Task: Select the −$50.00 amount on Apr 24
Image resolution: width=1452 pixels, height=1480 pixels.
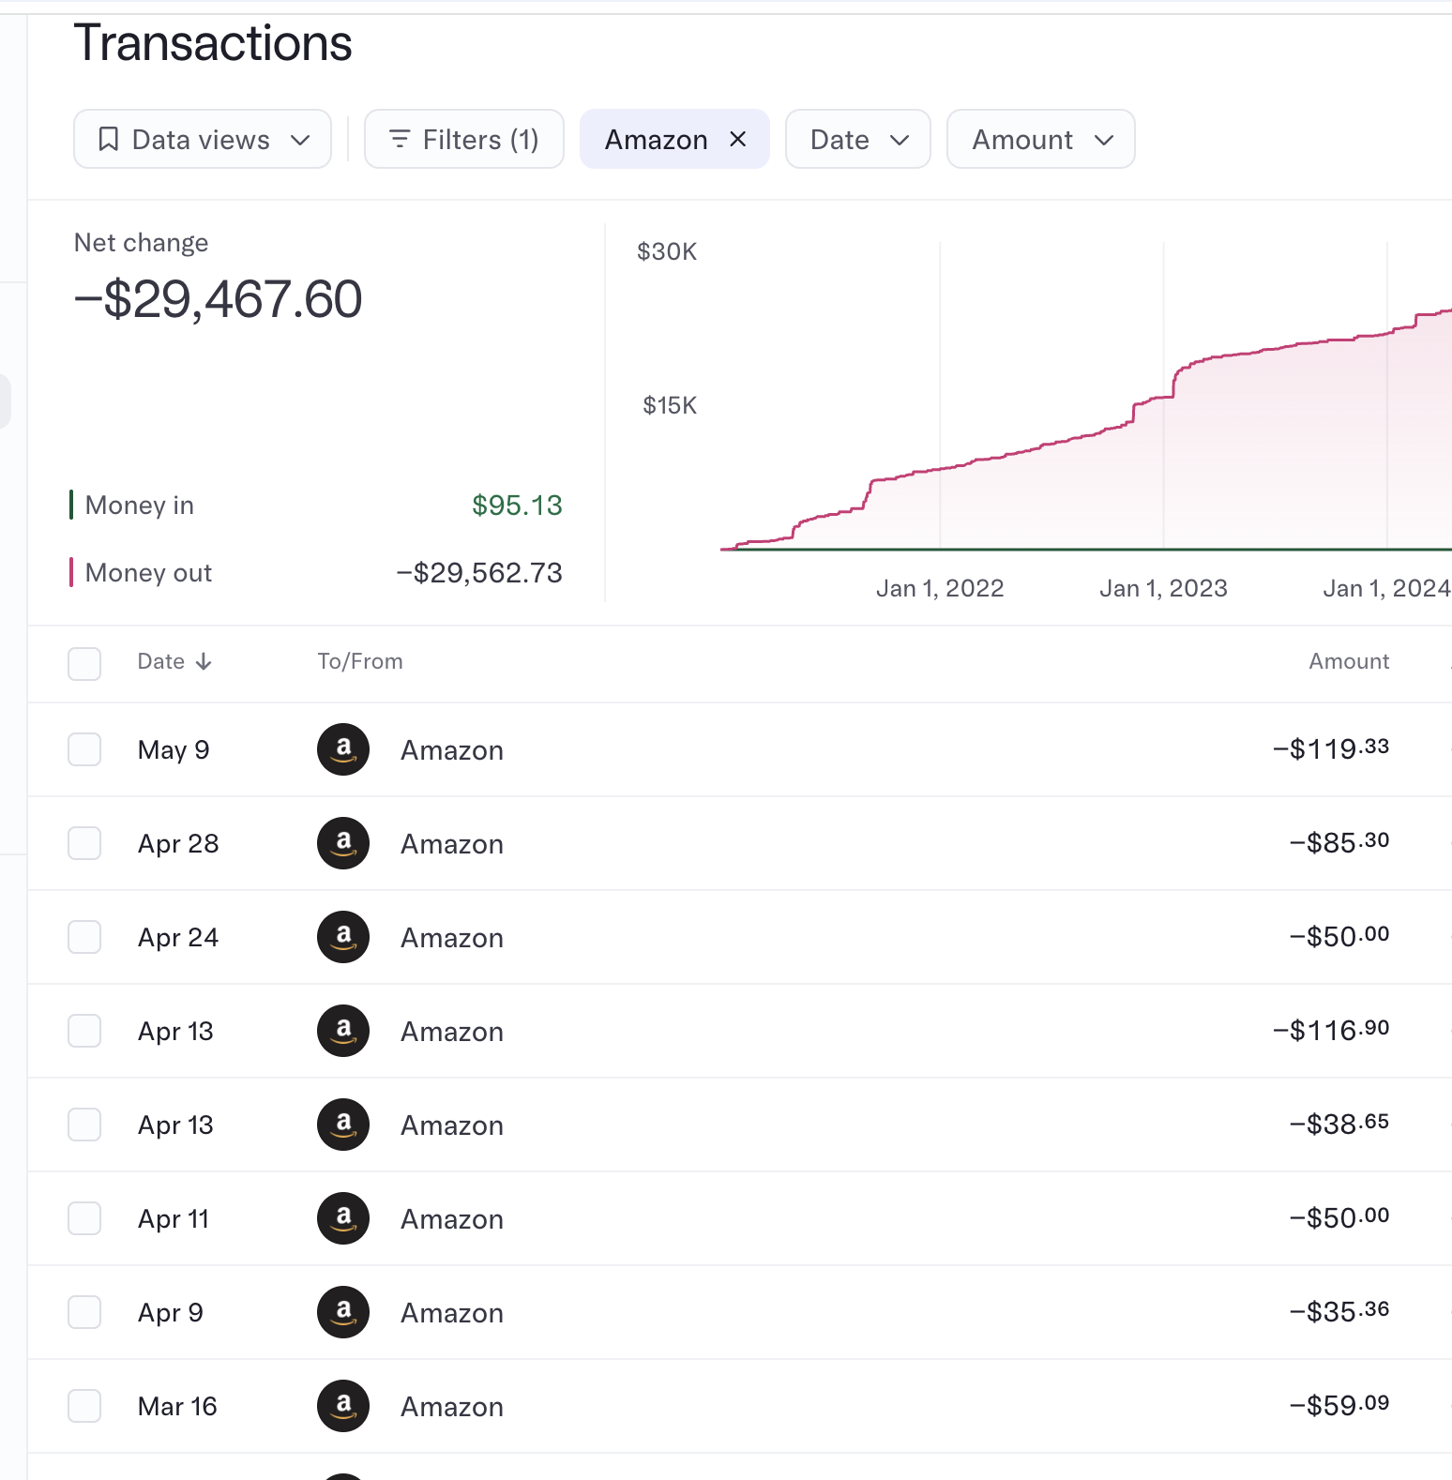Action: 1339,936
